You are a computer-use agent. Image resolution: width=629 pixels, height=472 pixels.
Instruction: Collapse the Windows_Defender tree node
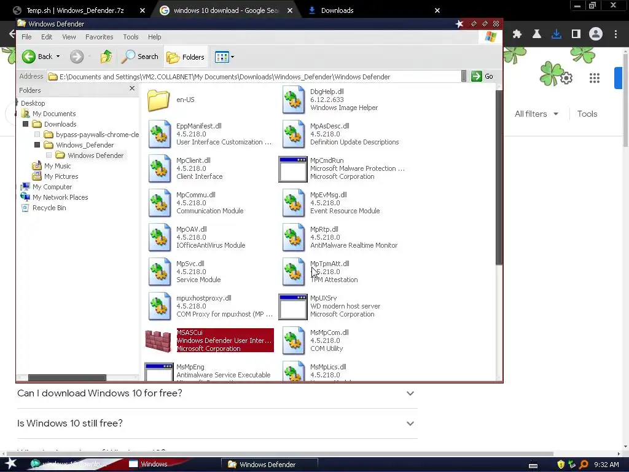[37, 145]
